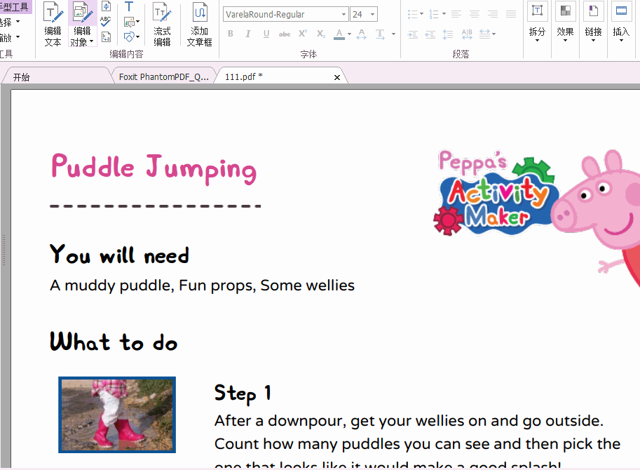Screen dimensions: 640x470
Task: Align paragraph right
Action: [493, 14]
